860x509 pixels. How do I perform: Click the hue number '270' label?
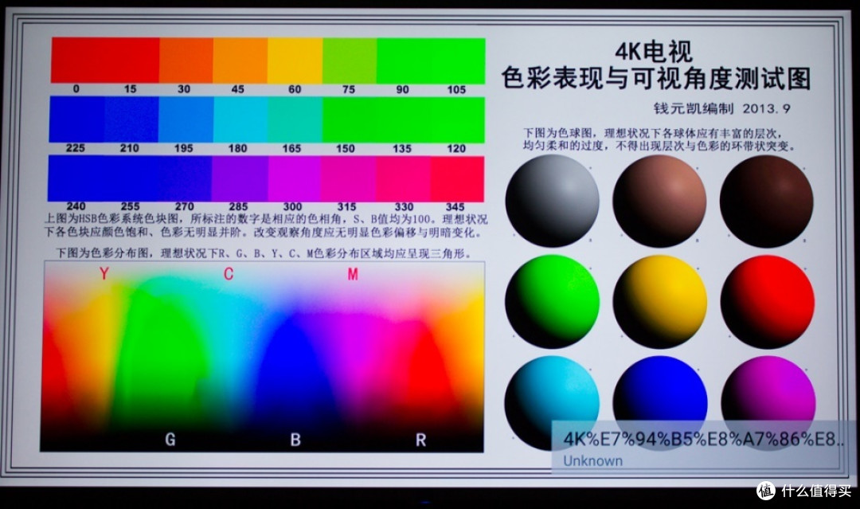tap(184, 206)
